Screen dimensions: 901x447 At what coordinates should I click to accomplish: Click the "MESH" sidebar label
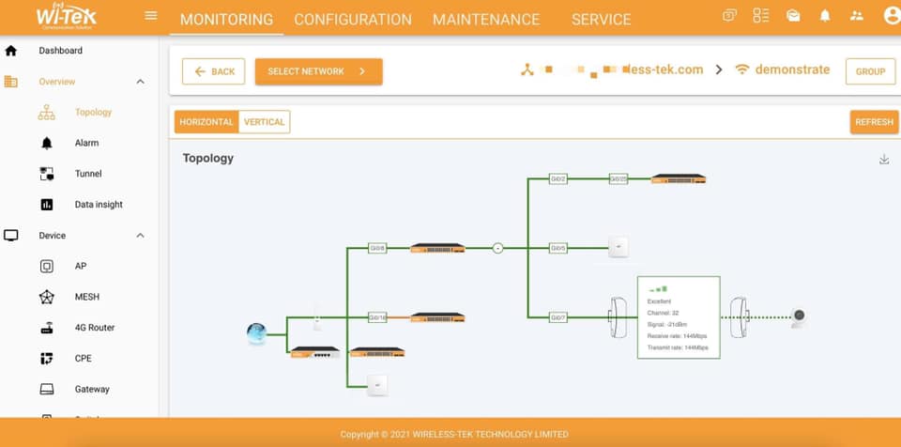click(x=86, y=297)
